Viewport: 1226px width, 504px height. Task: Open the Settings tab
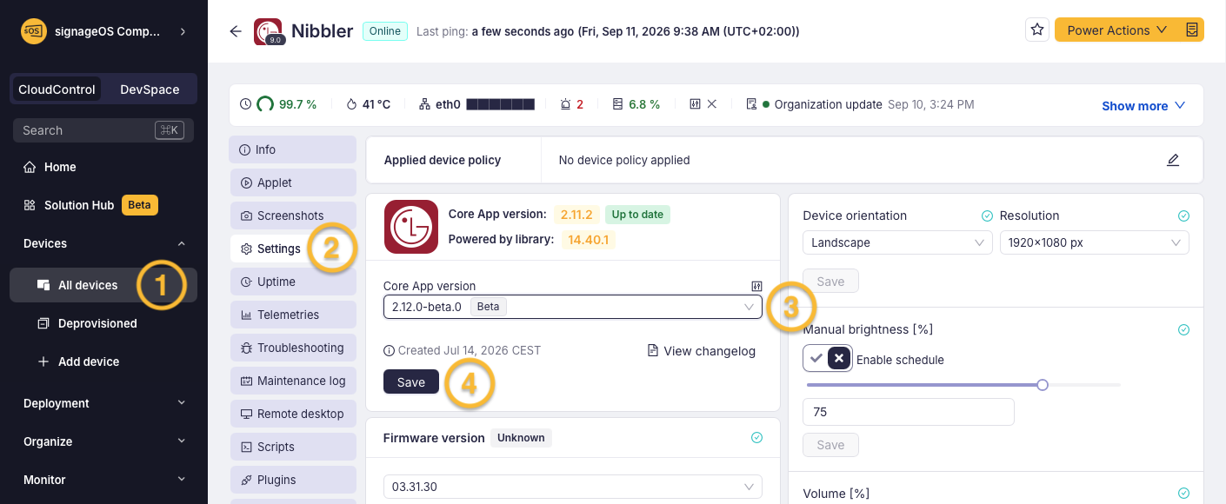(293, 249)
